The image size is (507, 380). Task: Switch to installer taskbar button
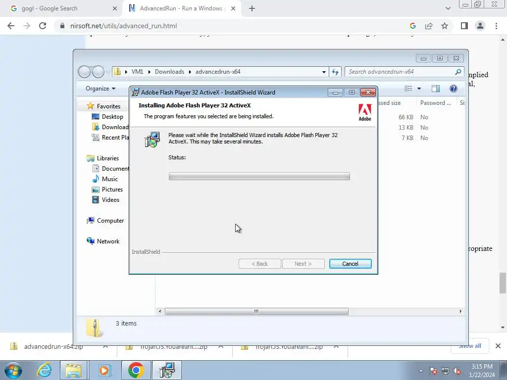point(167,370)
